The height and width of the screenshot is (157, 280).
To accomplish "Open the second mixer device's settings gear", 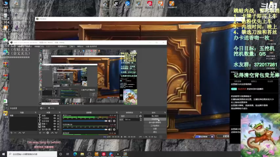I will coord(114,129).
